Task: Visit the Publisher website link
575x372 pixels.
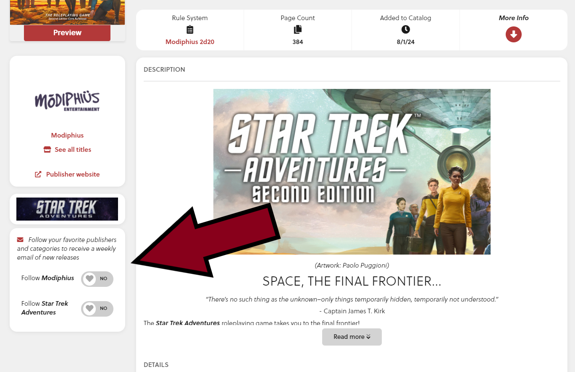Action: tap(73, 174)
